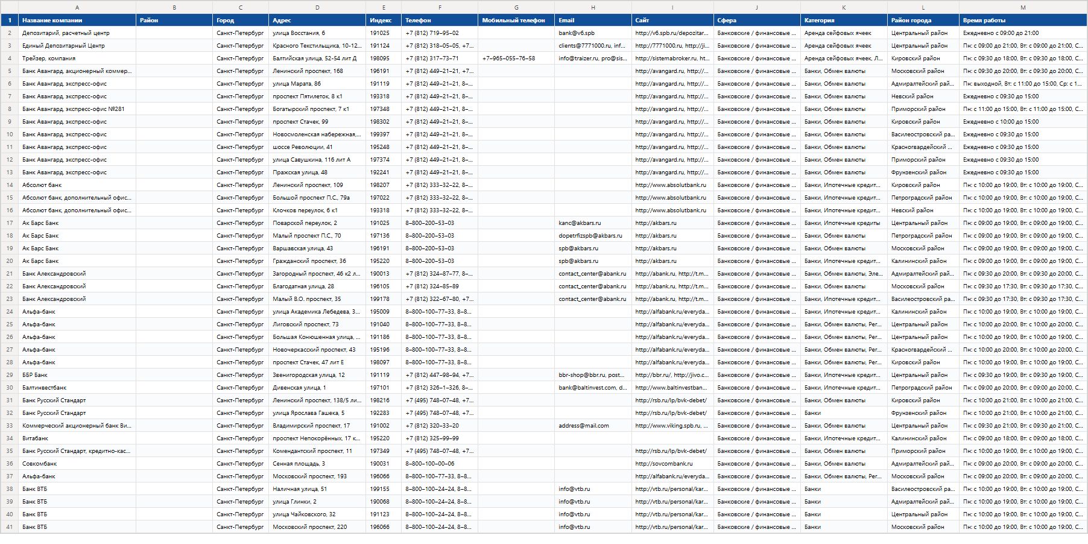The height and width of the screenshot is (544, 1088).
Task: Click the 'Сфера' header cell
Action: (x=757, y=20)
